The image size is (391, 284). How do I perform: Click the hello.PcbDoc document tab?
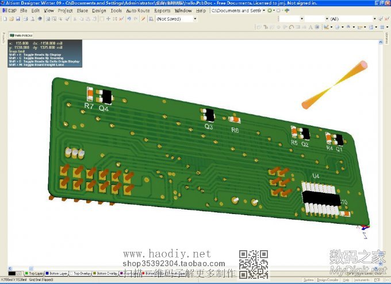(24, 34)
